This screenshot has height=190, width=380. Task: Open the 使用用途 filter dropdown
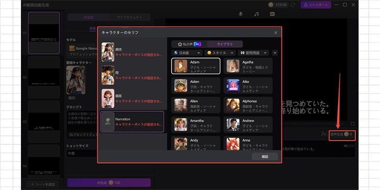point(254,53)
